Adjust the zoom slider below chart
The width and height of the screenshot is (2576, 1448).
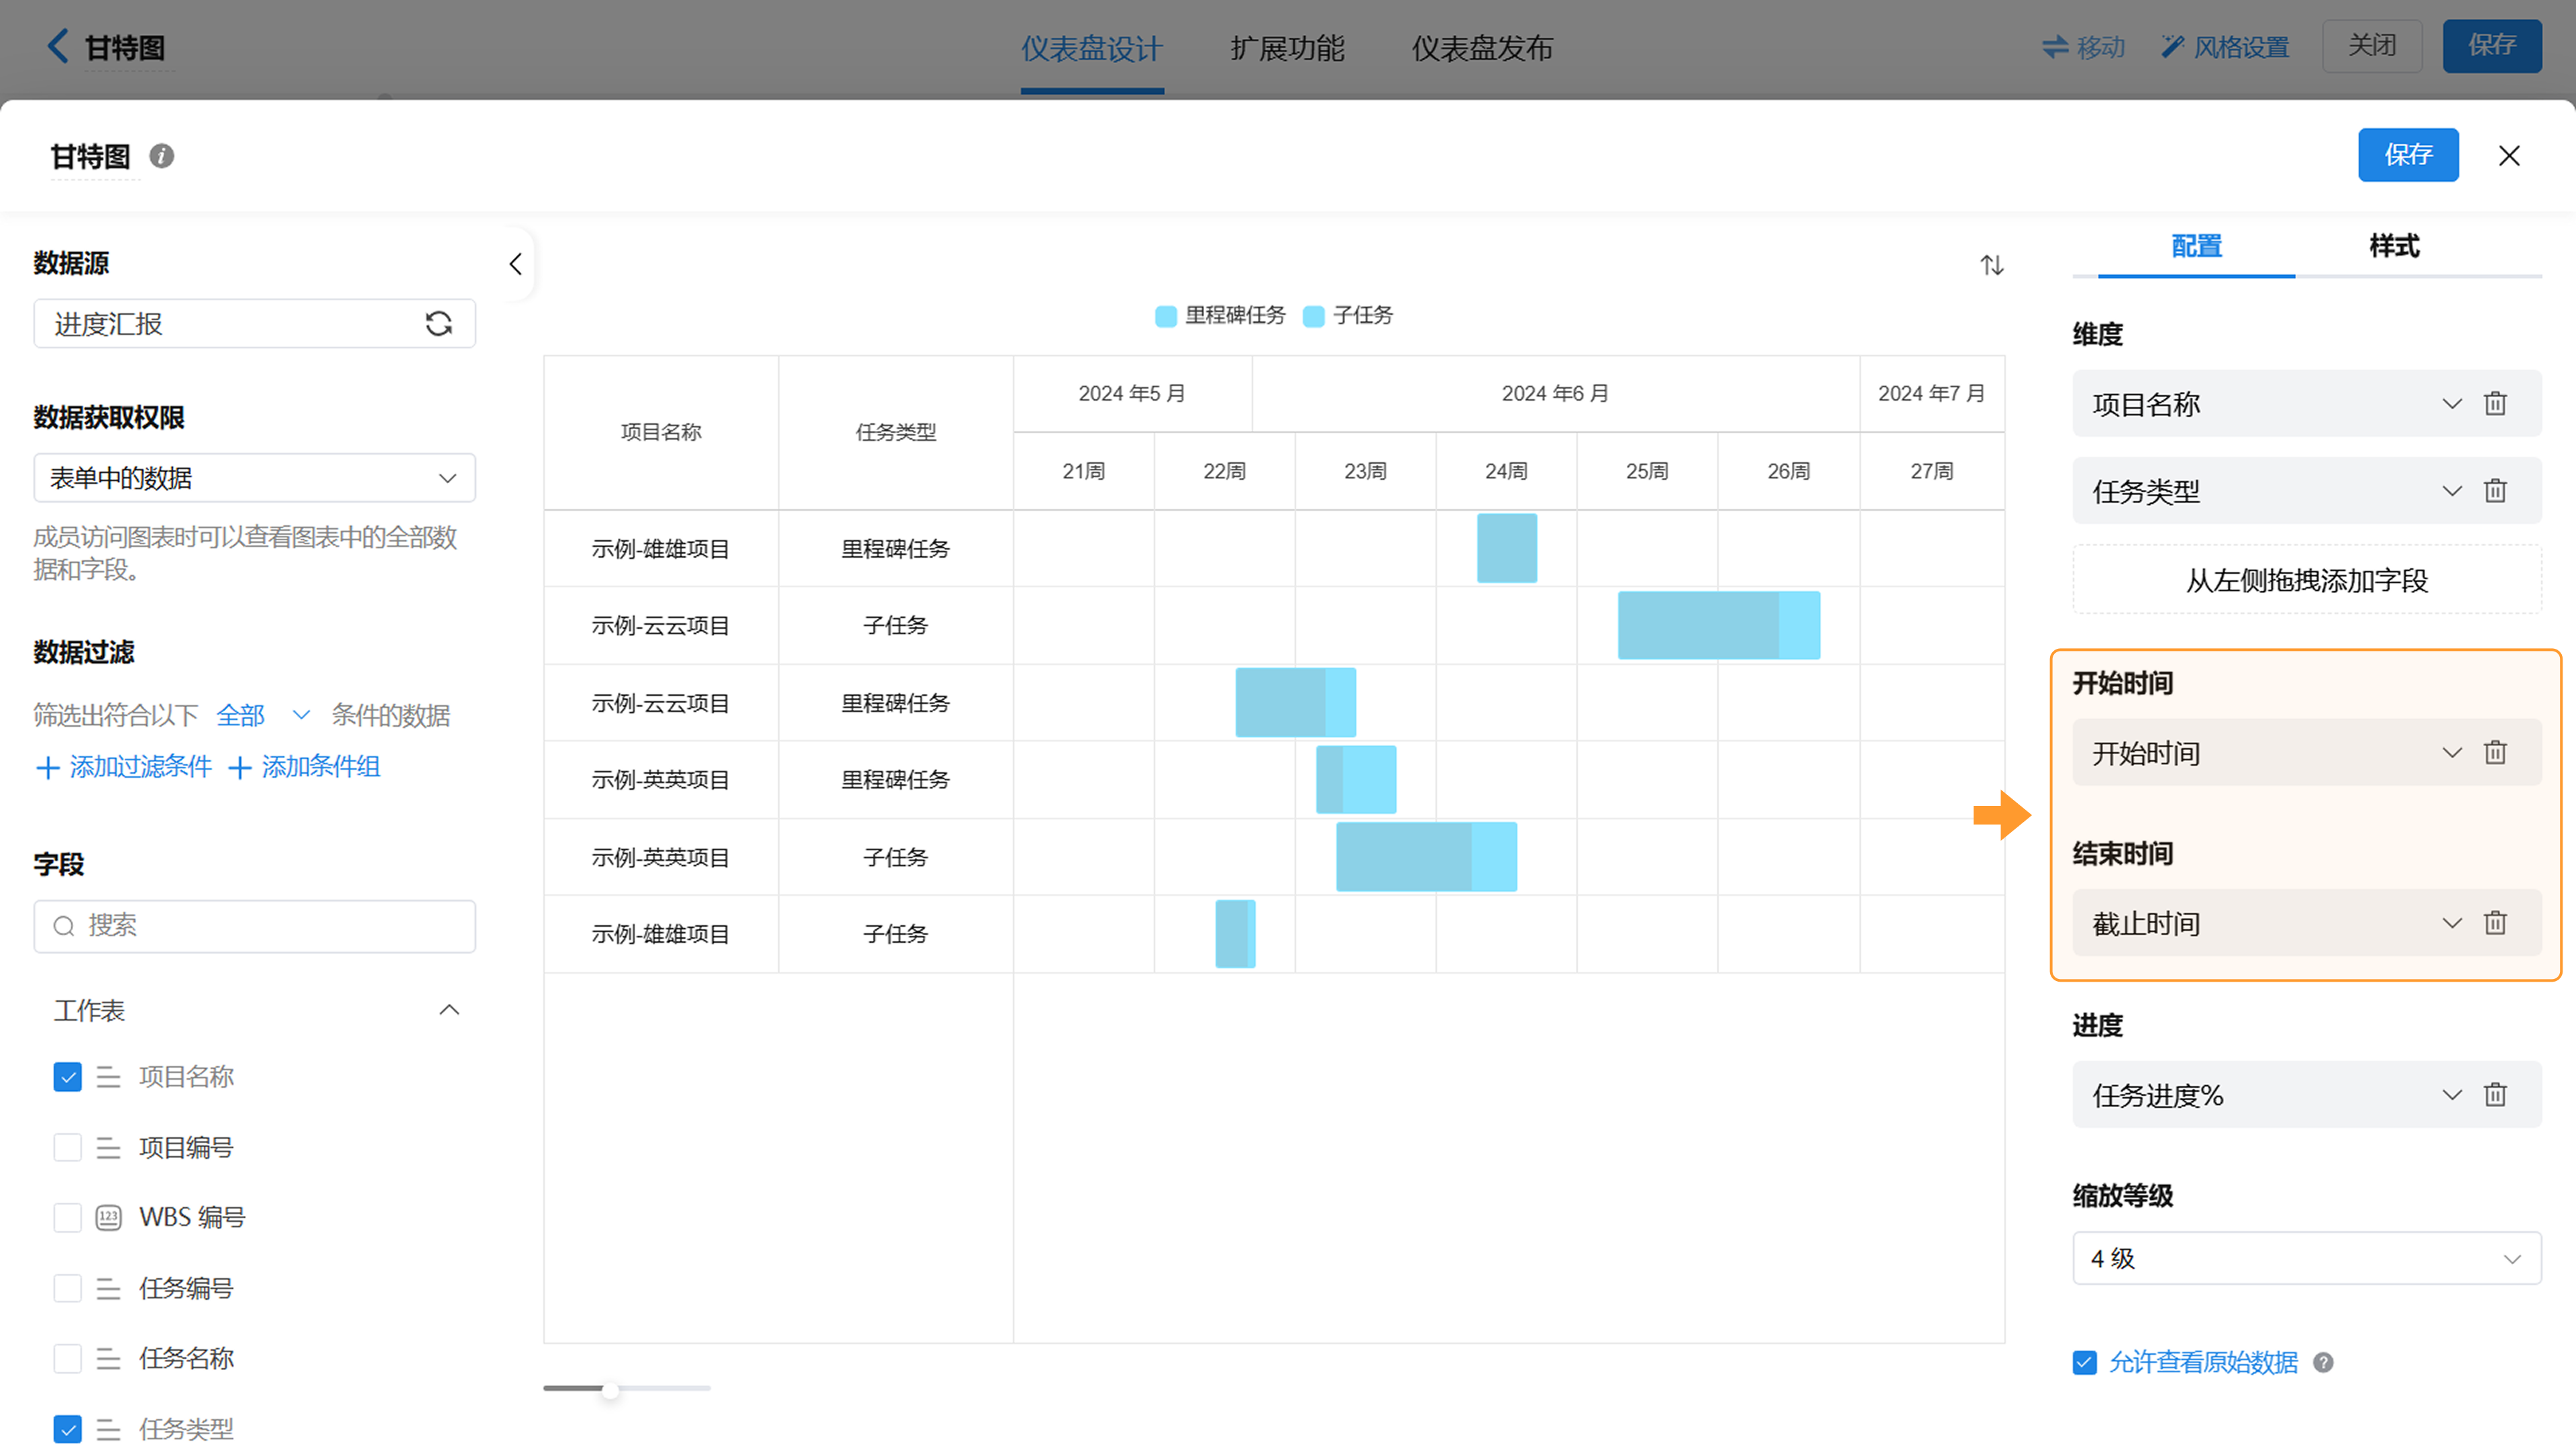point(610,1389)
